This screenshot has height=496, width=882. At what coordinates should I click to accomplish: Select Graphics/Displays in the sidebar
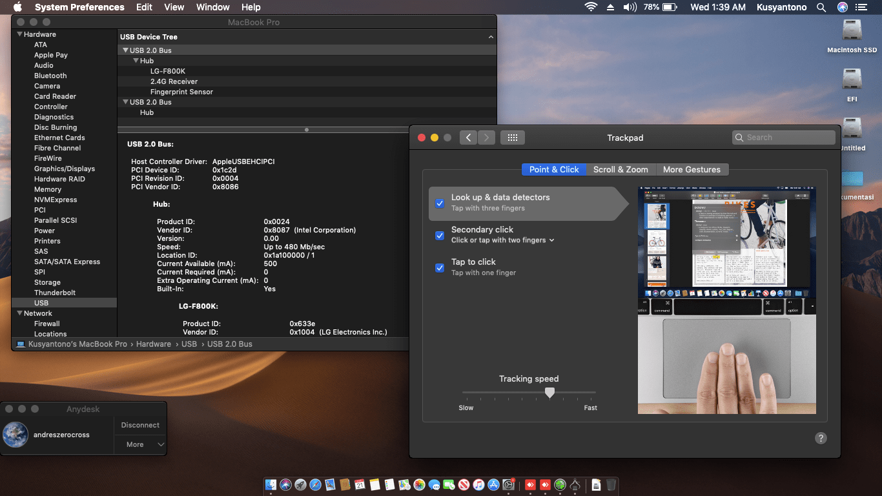pos(65,169)
